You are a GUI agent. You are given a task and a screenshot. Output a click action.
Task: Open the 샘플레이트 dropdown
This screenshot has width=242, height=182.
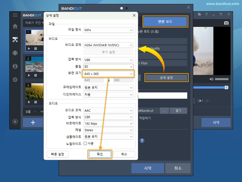point(108,137)
